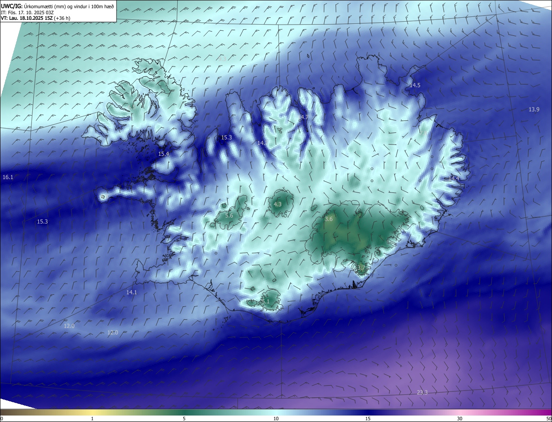Click the 16.1 value at the western edge
The height and width of the screenshot is (422, 552).
[8, 177]
